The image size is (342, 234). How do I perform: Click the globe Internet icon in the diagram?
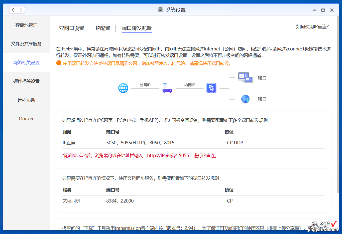pos(123,88)
